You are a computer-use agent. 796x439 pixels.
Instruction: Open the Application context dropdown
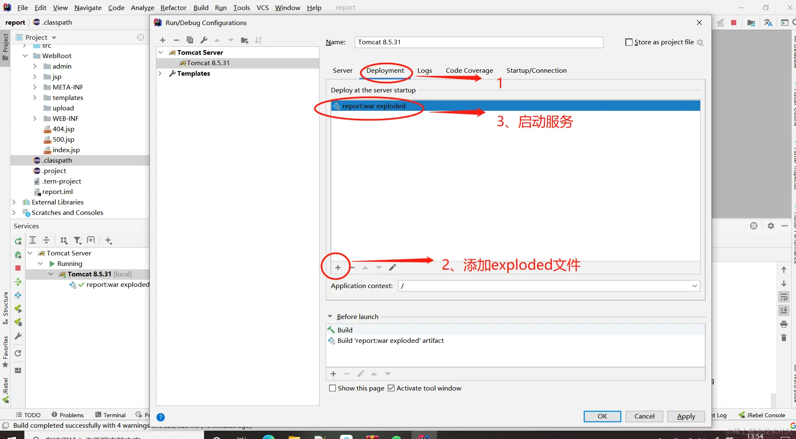click(695, 286)
